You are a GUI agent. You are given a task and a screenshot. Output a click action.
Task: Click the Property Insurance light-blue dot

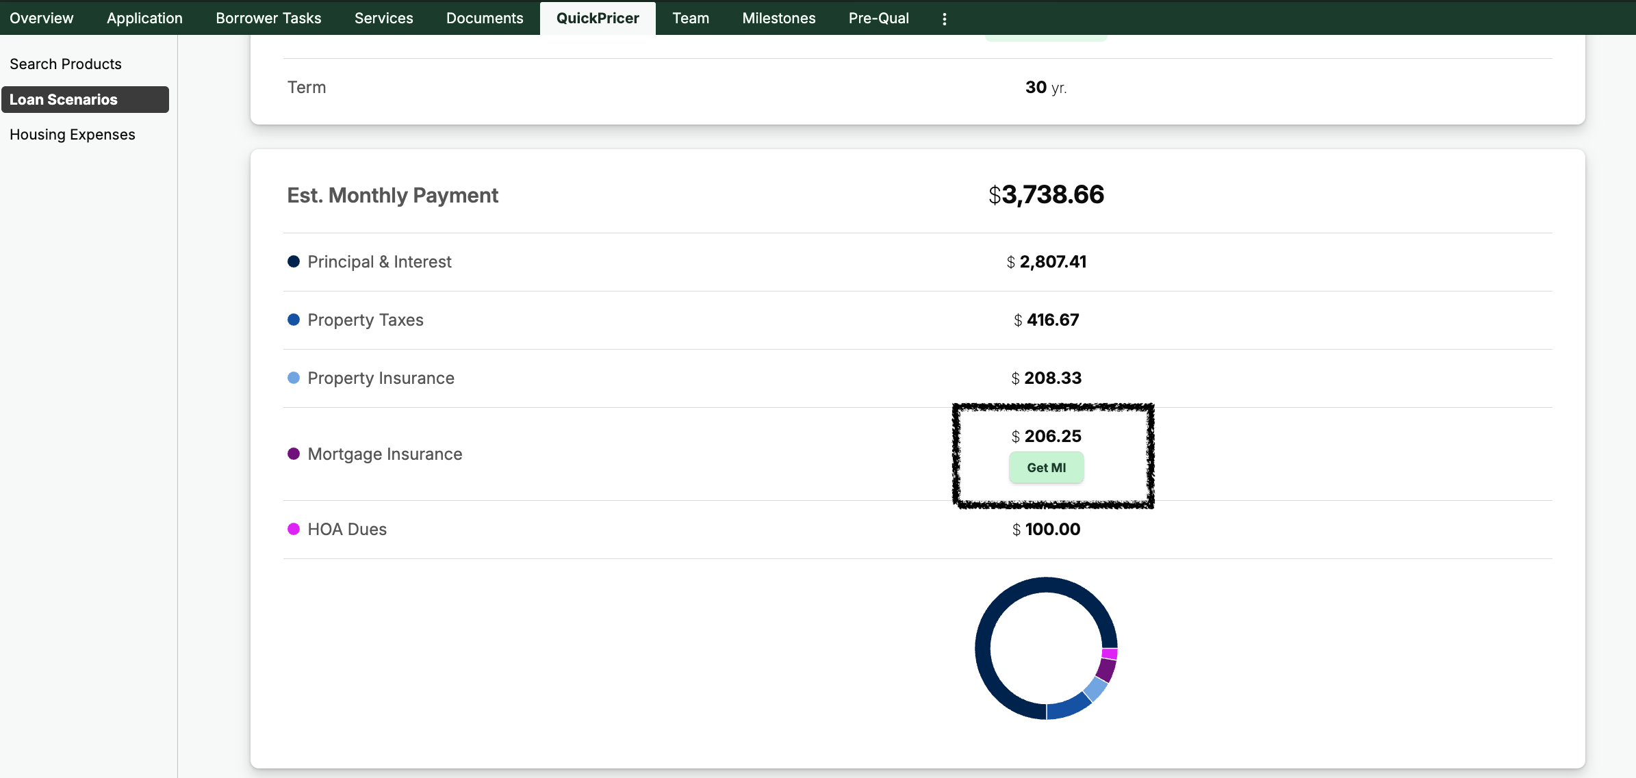coord(294,378)
